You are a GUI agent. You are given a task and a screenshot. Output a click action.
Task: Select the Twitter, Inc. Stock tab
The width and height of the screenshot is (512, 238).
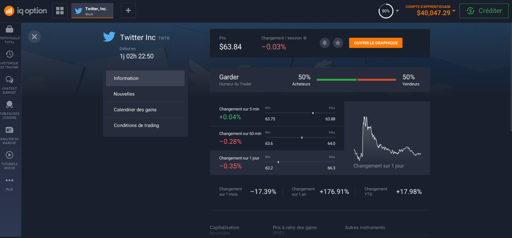92,11
